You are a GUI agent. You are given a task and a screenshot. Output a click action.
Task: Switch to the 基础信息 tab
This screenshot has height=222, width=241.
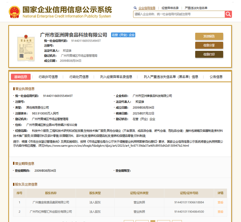(21, 77)
